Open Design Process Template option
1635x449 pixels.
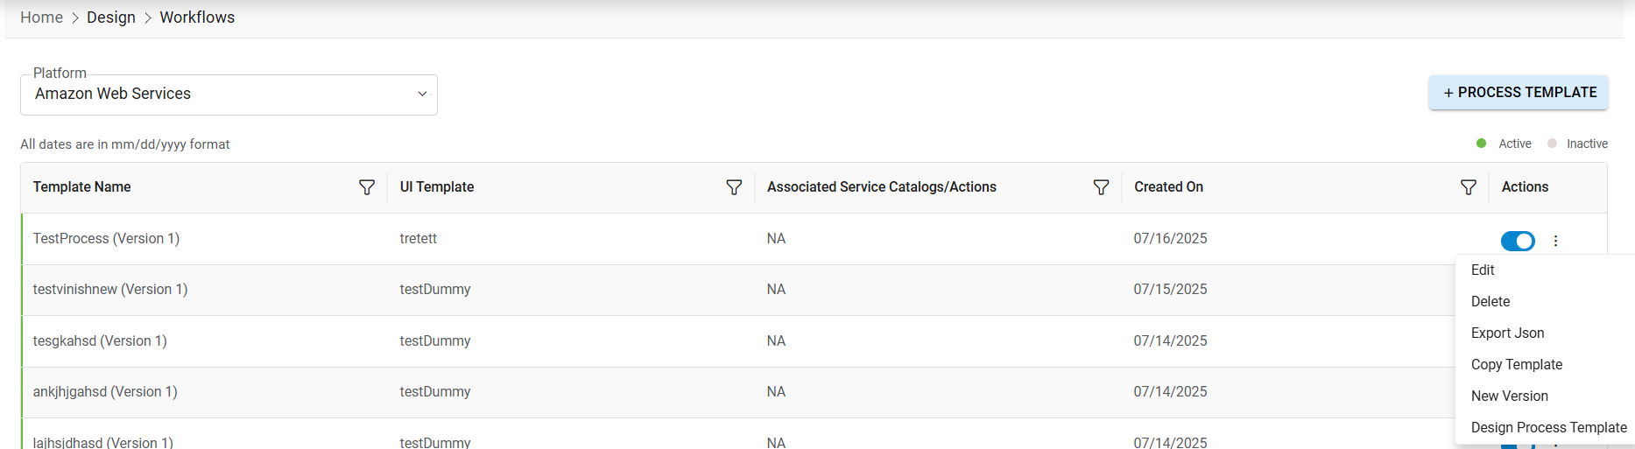1548,428
